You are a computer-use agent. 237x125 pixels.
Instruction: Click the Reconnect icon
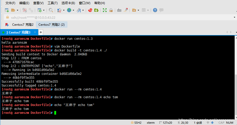point(25,10)
